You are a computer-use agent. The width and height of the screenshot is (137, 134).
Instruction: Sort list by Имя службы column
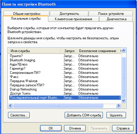click(34, 51)
